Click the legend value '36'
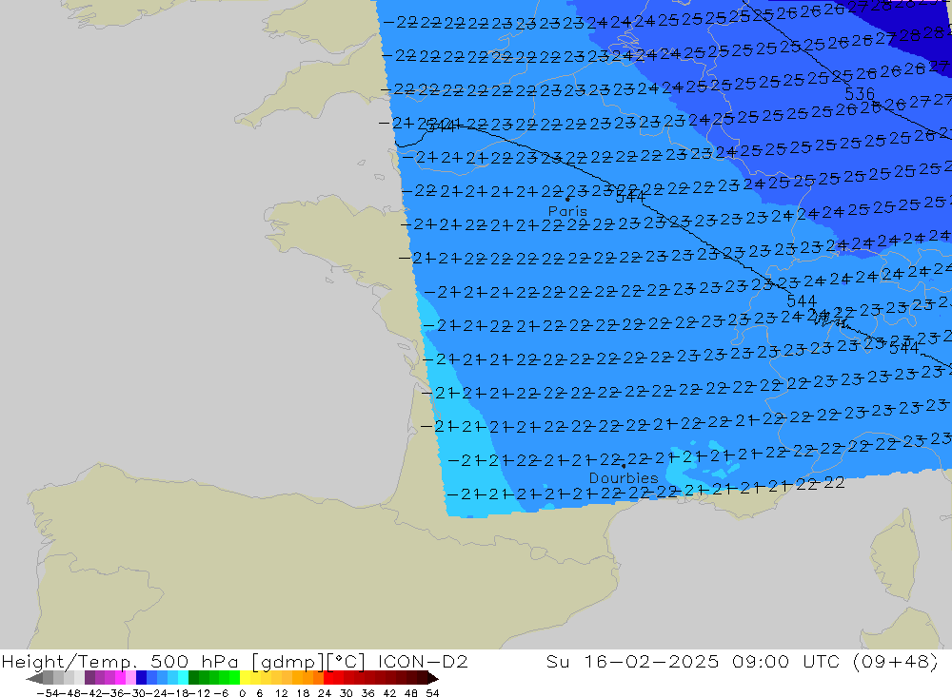This screenshot has width=952, height=697. tap(367, 693)
